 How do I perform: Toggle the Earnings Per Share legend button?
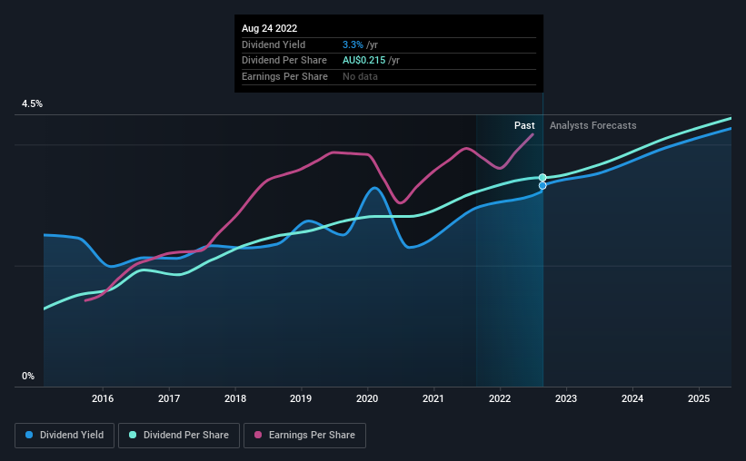point(304,436)
